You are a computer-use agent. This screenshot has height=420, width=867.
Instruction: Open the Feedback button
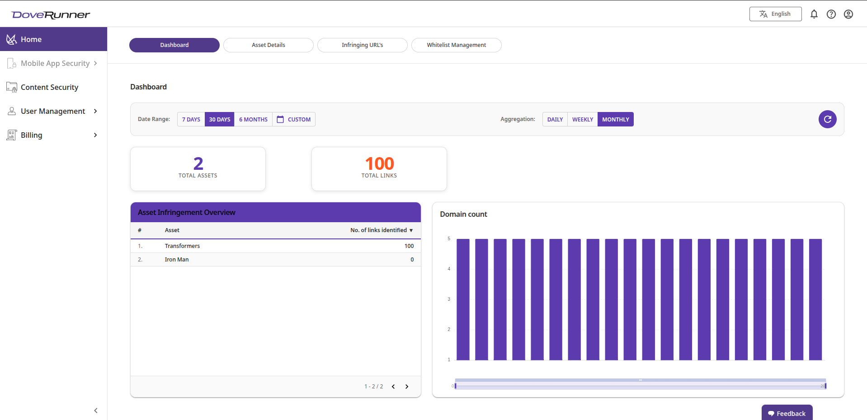[787, 413]
